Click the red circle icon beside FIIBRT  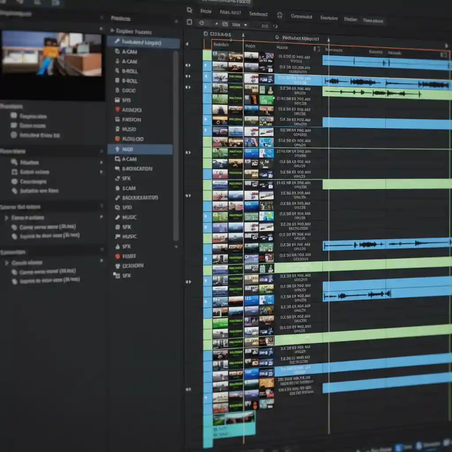click(x=117, y=256)
